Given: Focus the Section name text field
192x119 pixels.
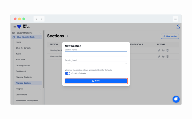Looking at the screenshot, I should [96, 54].
